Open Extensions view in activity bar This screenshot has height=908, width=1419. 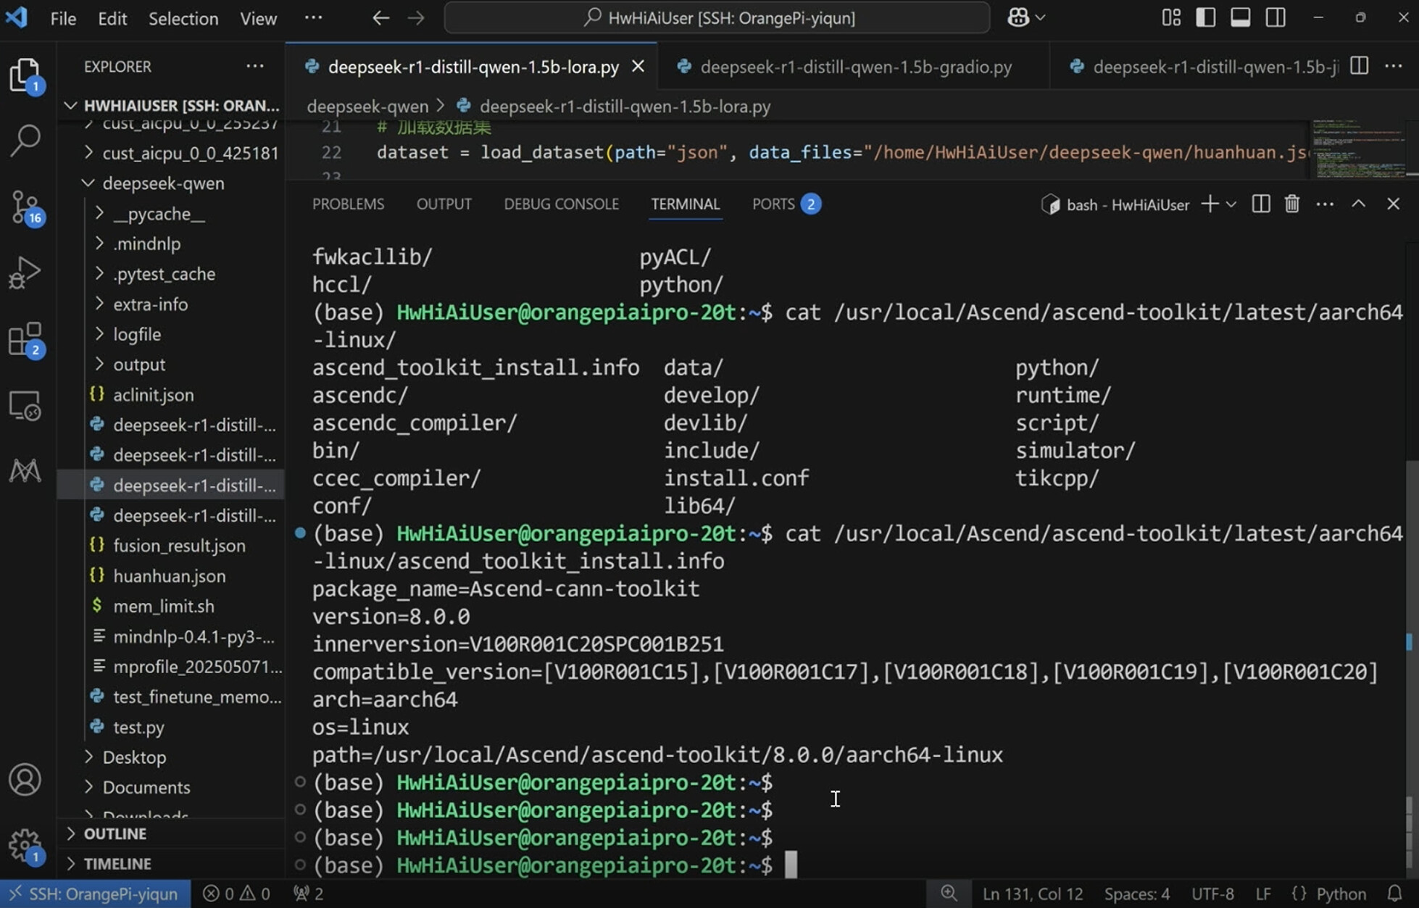click(25, 339)
